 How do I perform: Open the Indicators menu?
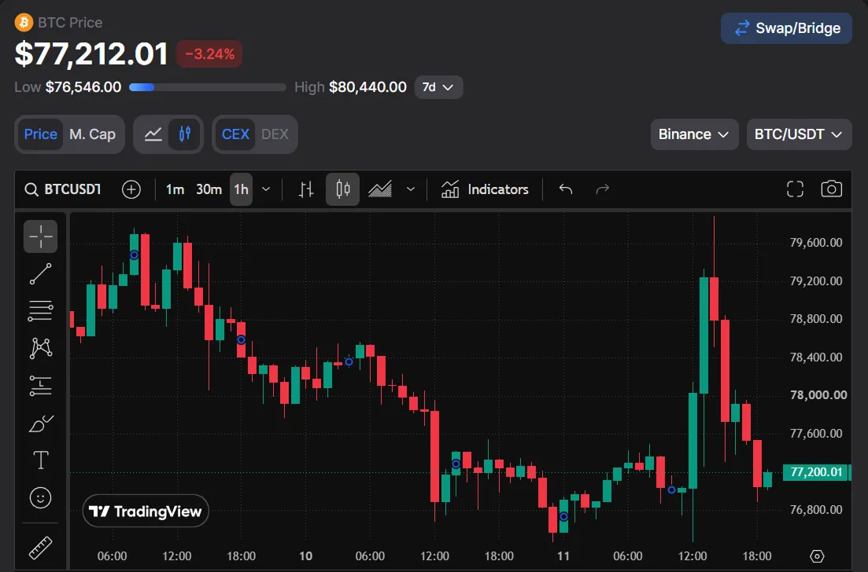[485, 189]
